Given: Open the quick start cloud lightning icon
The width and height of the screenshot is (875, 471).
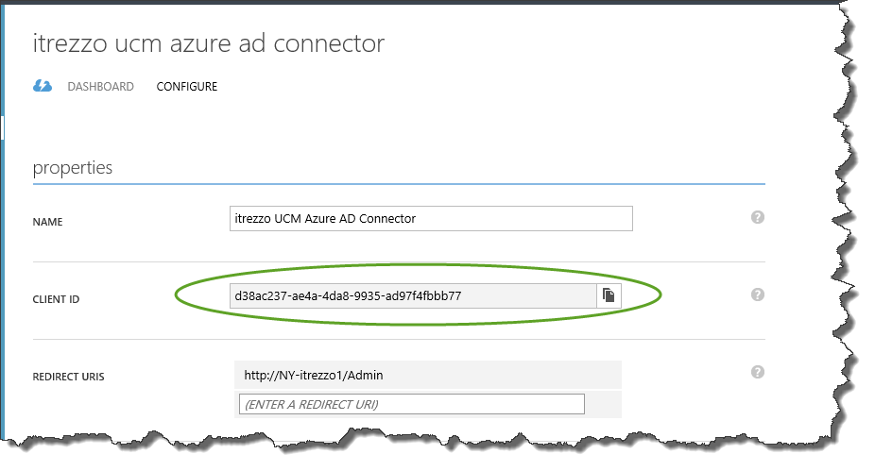Looking at the screenshot, I should pos(43,86).
